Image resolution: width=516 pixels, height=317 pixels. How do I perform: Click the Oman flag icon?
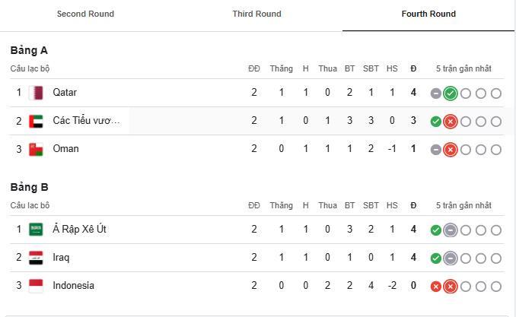pos(36,149)
